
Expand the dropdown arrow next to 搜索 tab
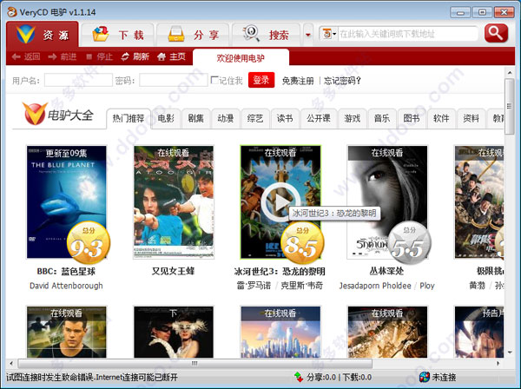click(308, 35)
